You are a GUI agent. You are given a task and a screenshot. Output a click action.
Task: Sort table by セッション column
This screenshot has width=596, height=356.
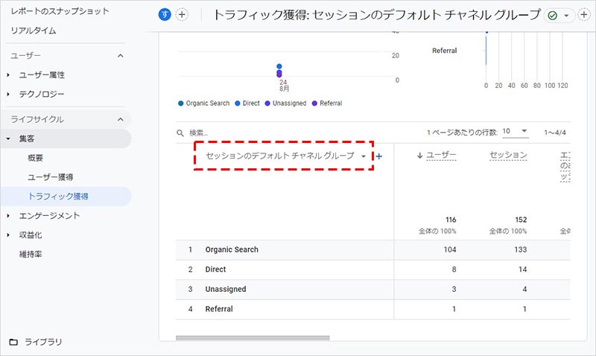[508, 155]
